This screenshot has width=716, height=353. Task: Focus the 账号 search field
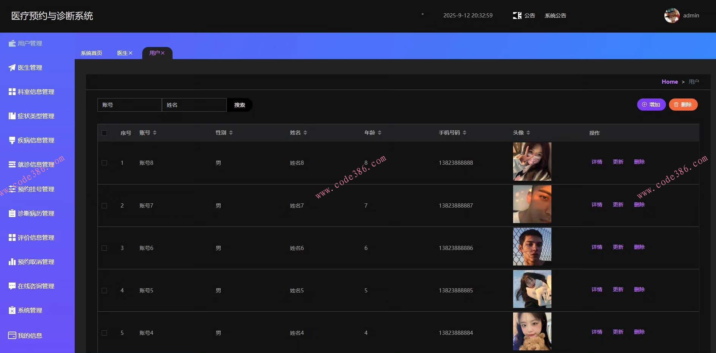click(x=130, y=105)
